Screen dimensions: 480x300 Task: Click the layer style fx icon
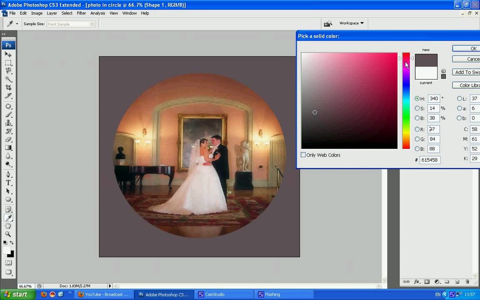pyautogui.click(x=416, y=282)
